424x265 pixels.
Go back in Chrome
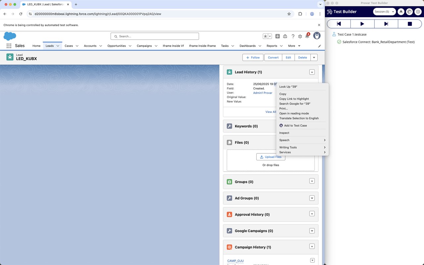pyautogui.click(x=5, y=14)
